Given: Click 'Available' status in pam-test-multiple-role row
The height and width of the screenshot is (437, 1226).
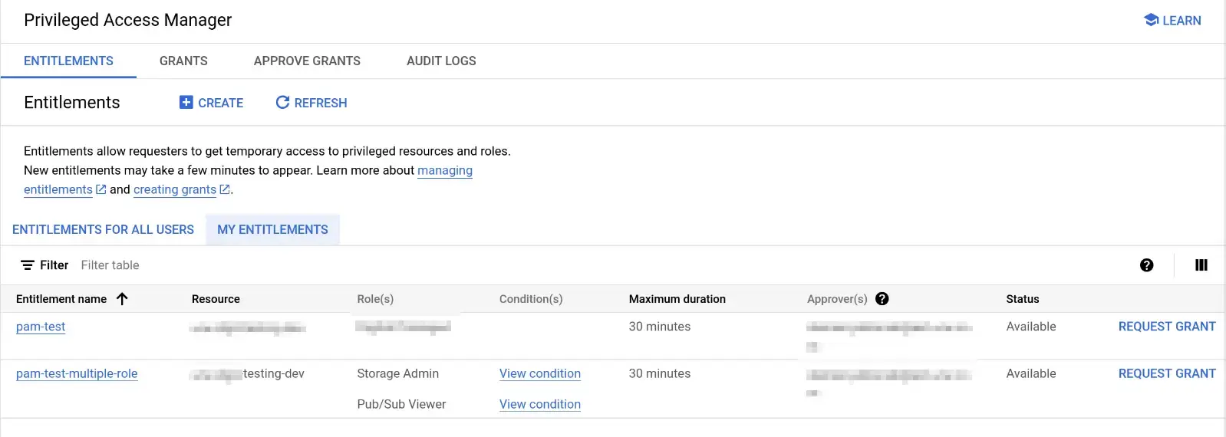Looking at the screenshot, I should [1031, 373].
